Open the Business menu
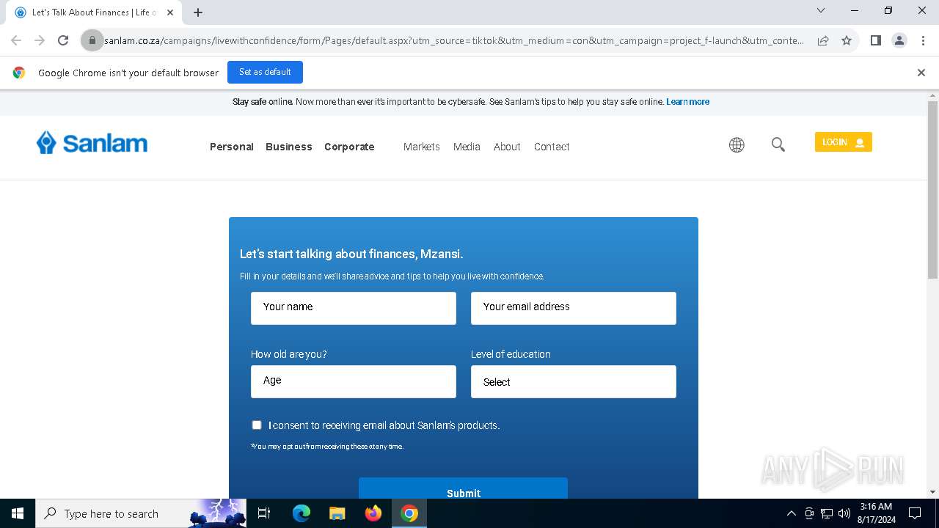This screenshot has width=939, height=528. [x=289, y=147]
